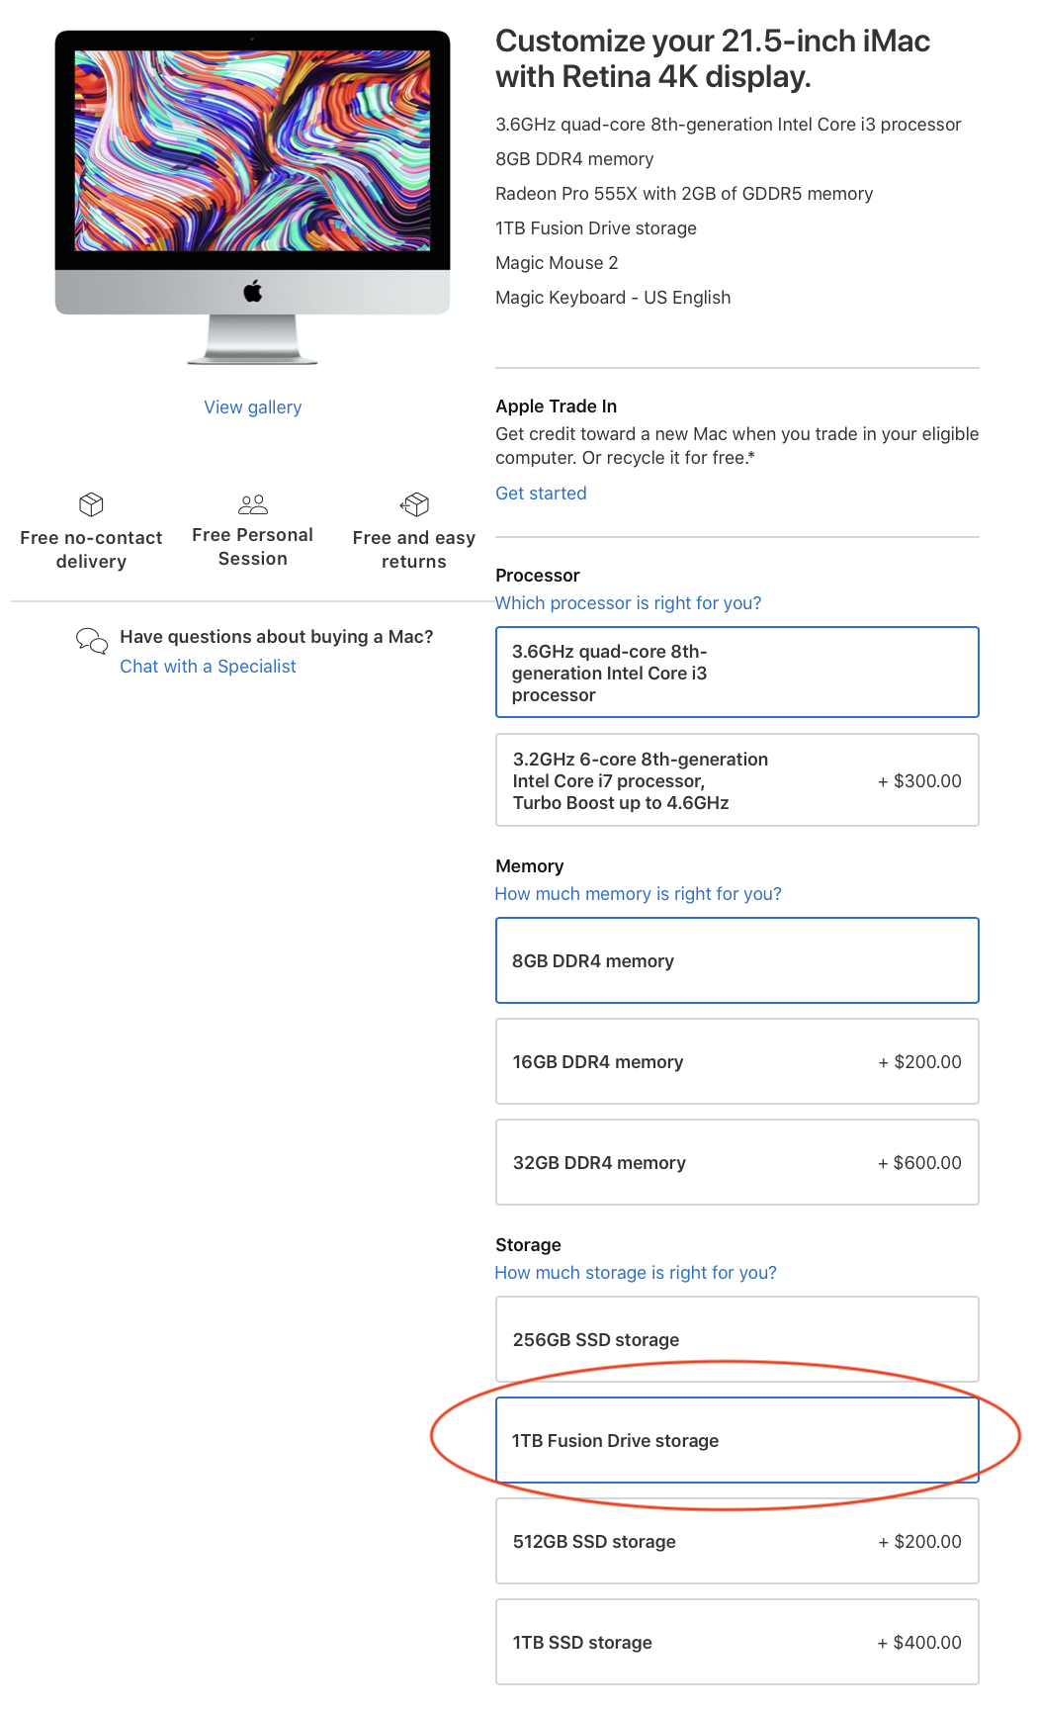Click the Memory section heading
This screenshot has height=1713, width=1038.
point(530,866)
